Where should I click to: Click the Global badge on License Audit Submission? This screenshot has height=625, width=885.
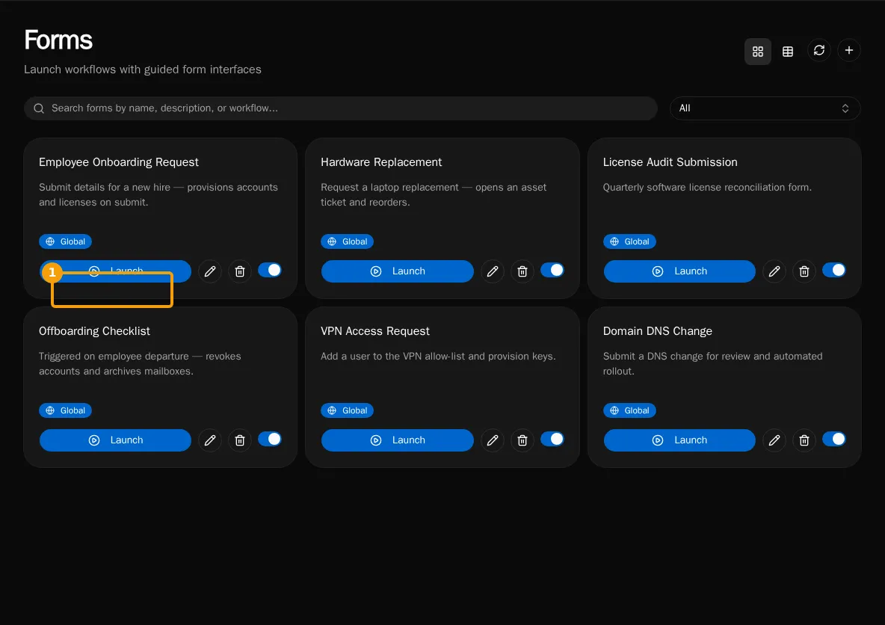629,241
